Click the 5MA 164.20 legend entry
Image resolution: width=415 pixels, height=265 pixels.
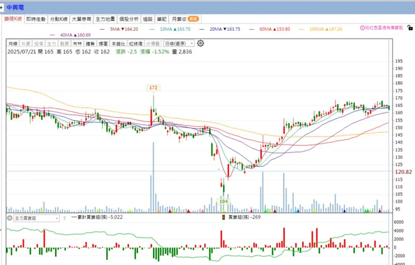click(119, 29)
